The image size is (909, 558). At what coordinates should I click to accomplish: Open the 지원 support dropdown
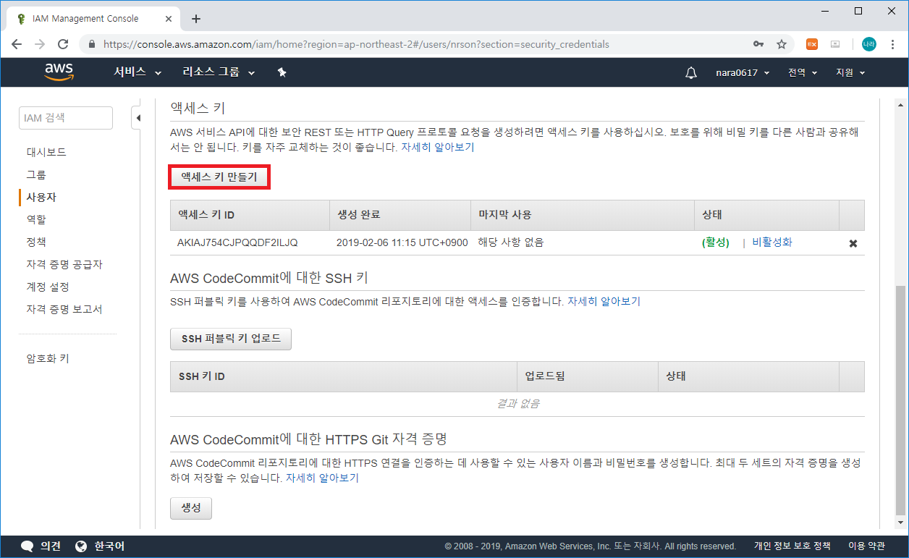click(850, 72)
